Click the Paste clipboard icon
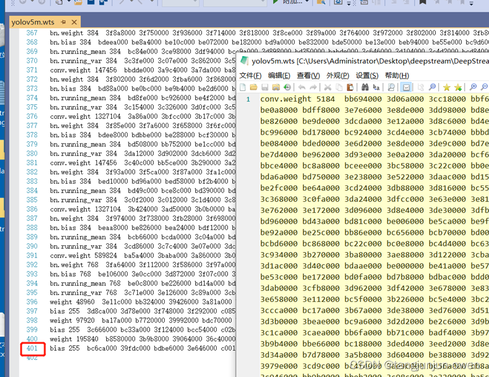This screenshot has width=489, height=377. point(350,87)
